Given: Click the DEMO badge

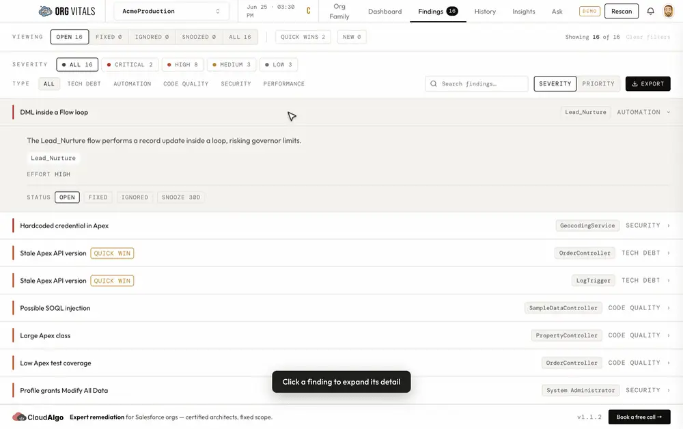Looking at the screenshot, I should tap(589, 12).
